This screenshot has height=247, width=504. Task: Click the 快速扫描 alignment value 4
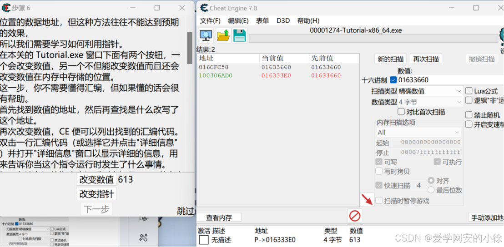[x=419, y=185]
